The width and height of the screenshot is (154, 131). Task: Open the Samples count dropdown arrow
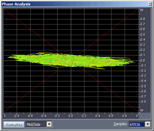148,124
